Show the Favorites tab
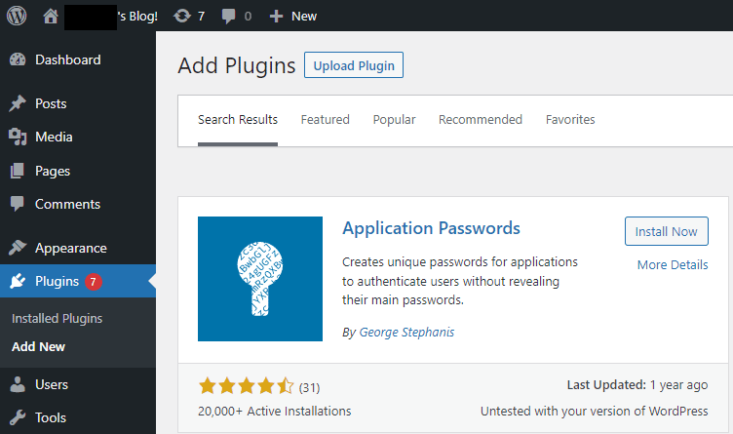Viewport: 733px width, 434px height. 570,120
